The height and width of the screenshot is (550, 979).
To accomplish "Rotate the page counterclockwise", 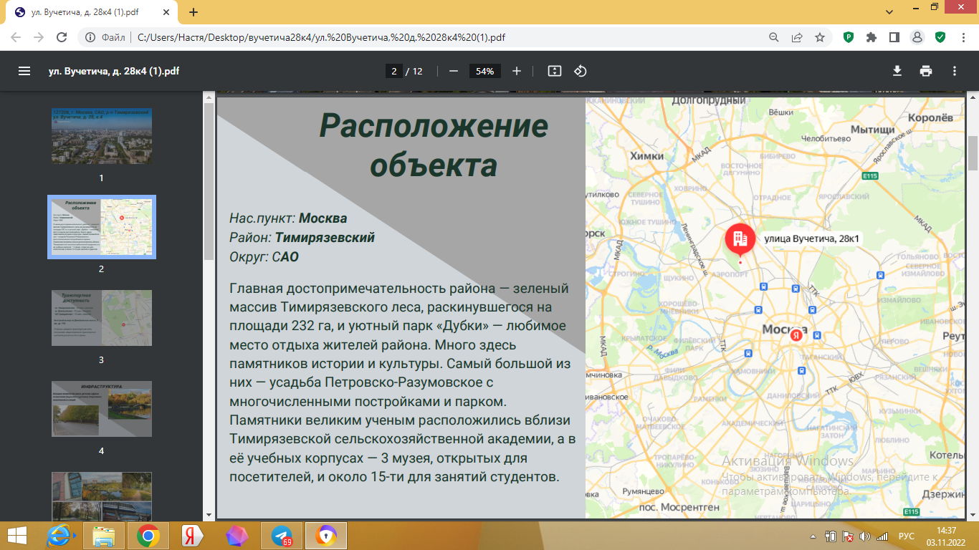I will point(581,71).
